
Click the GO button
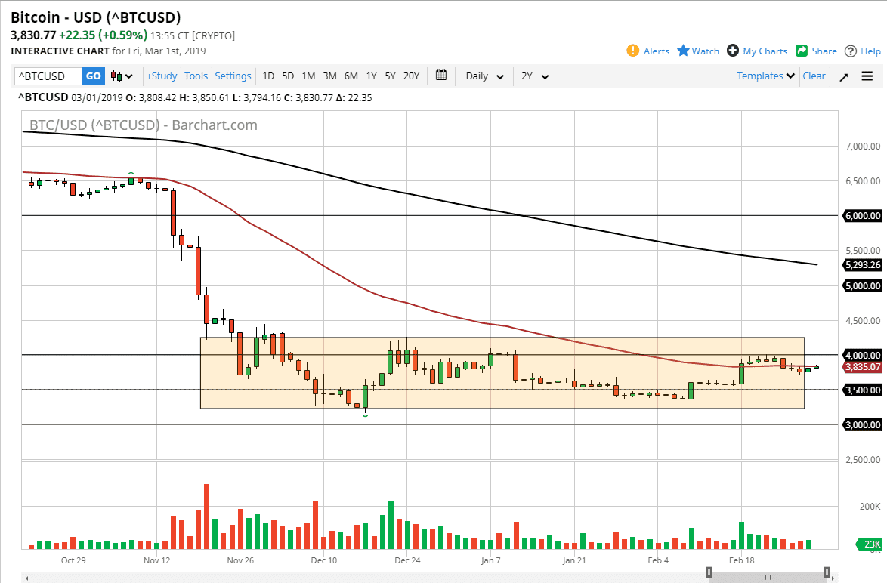coord(93,76)
